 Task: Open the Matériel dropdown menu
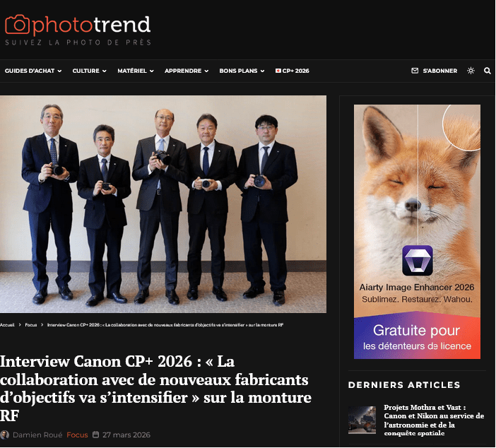(x=136, y=71)
